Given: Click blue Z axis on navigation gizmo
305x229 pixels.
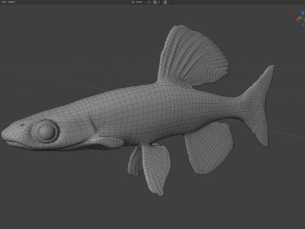Looking at the screenshot, I should (x=303, y=13).
